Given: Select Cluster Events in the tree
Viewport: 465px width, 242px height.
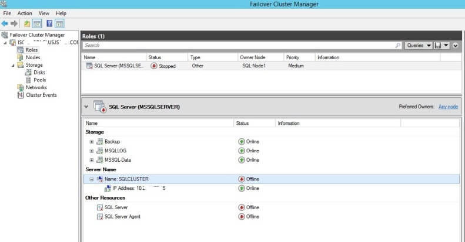Looking at the screenshot, I should pyautogui.click(x=41, y=95).
